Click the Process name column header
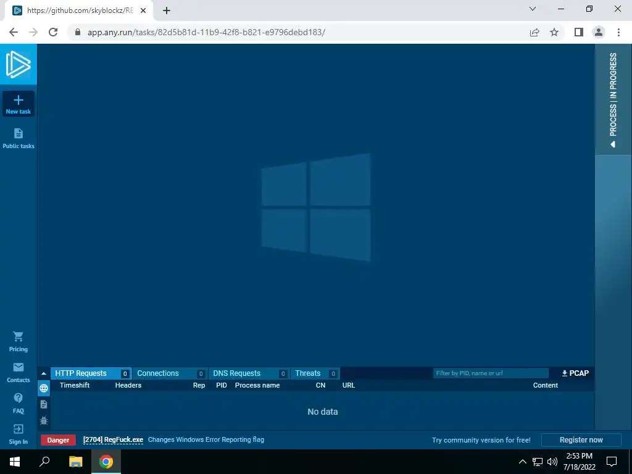This screenshot has height=474, width=632. pos(257,385)
